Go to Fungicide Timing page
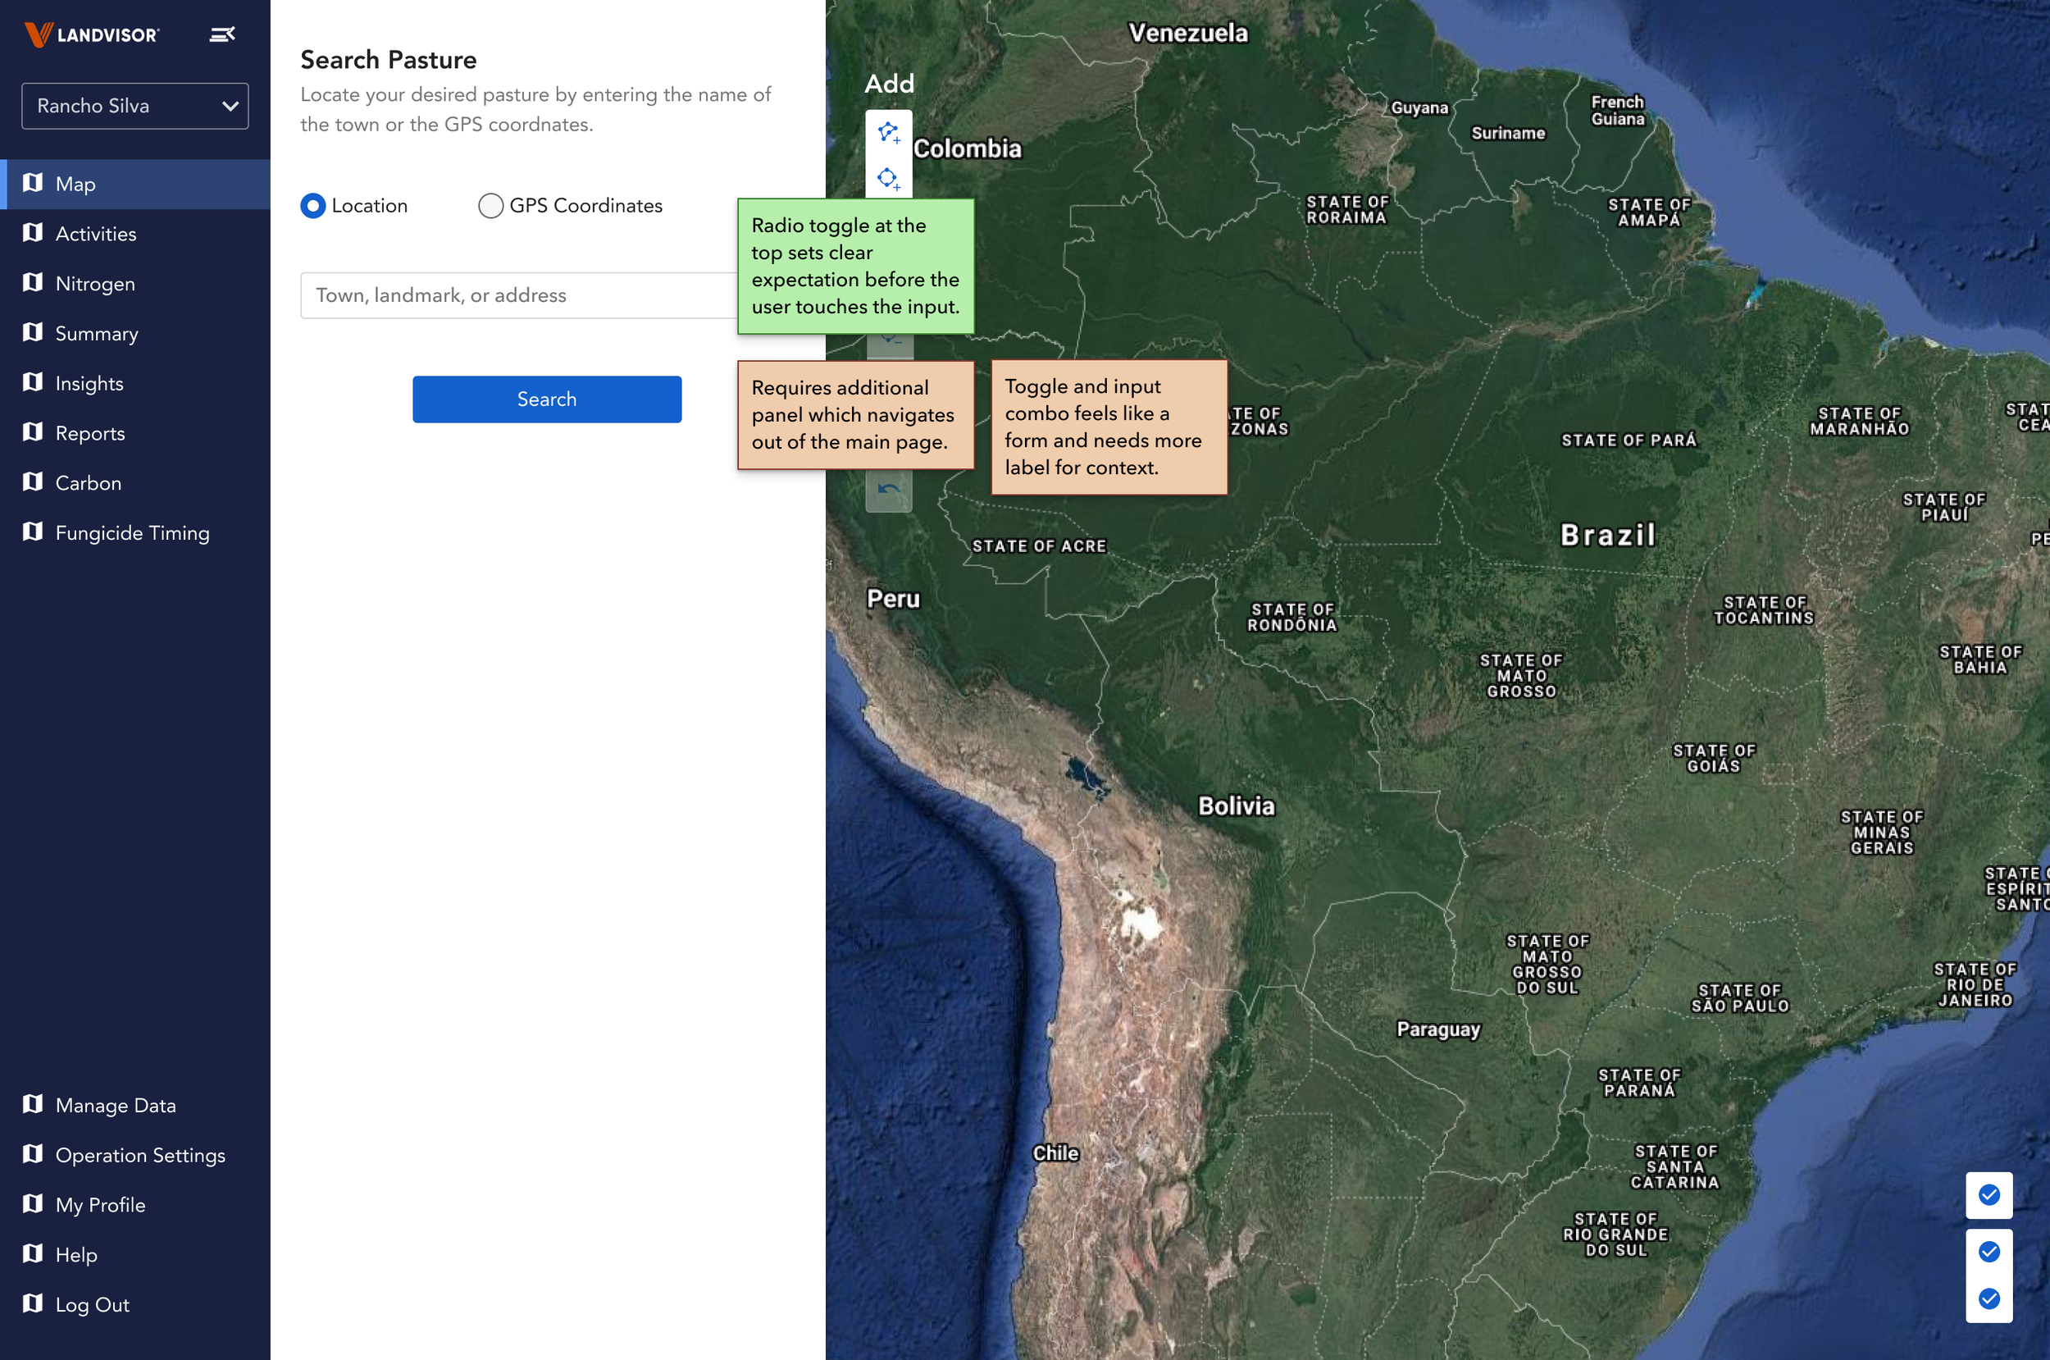The image size is (2050, 1360). point(132,532)
